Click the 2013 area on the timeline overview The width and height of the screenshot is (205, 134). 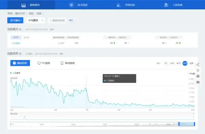tap(73, 124)
